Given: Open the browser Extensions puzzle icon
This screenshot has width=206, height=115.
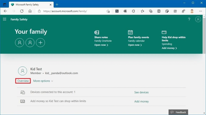Looking at the screenshot, I should [133, 11].
